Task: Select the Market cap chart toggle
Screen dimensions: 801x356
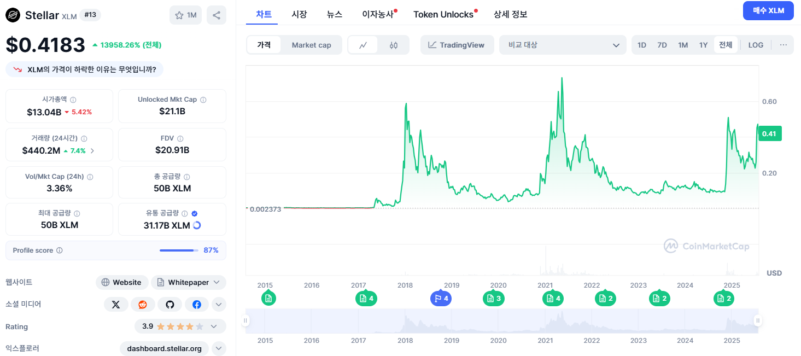Action: (x=311, y=45)
